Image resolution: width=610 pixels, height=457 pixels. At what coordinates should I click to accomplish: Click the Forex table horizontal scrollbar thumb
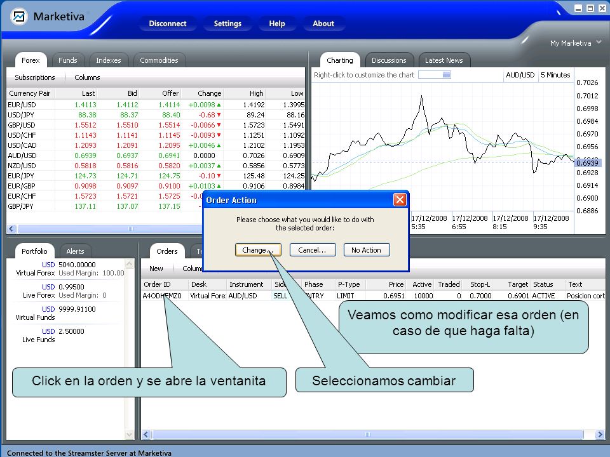(110, 229)
